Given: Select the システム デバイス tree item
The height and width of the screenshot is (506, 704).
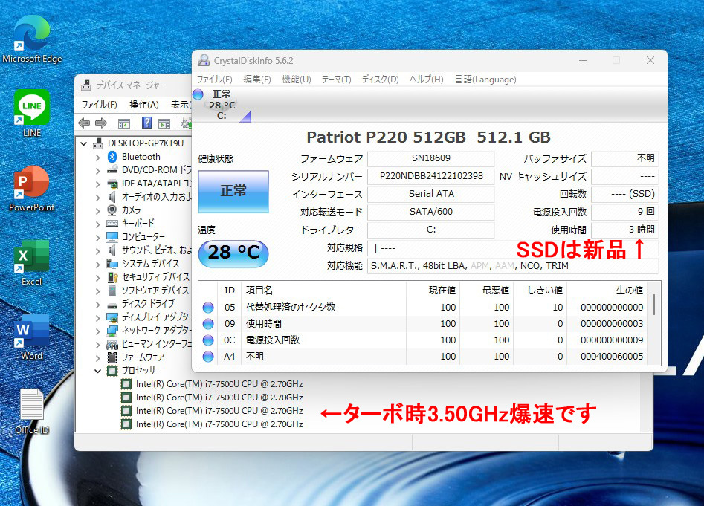Looking at the screenshot, I should click(150, 263).
